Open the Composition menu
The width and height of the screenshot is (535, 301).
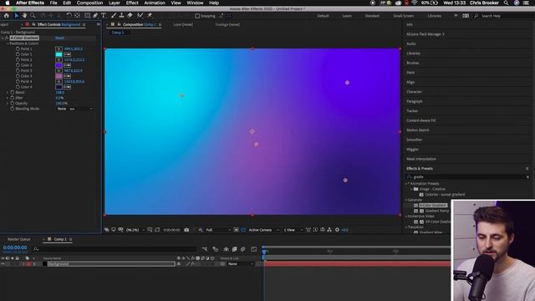(89, 3)
